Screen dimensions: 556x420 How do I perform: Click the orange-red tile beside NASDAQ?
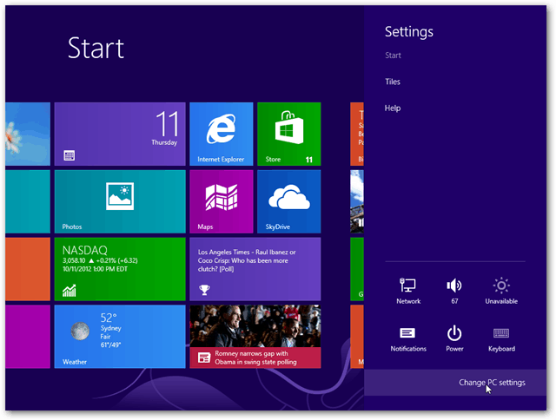click(28, 269)
